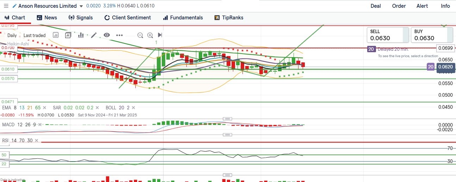Zoom in the chart
The width and height of the screenshot is (456, 182).
150,35
